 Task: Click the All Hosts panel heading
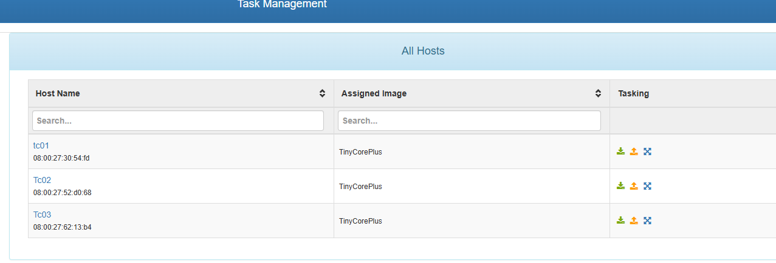(x=423, y=51)
